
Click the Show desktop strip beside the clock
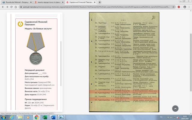pos(191,117)
